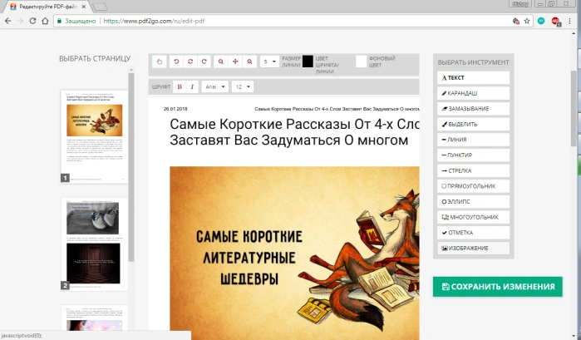
Task: Zoom in with the plus magnifier
Action: (249, 62)
